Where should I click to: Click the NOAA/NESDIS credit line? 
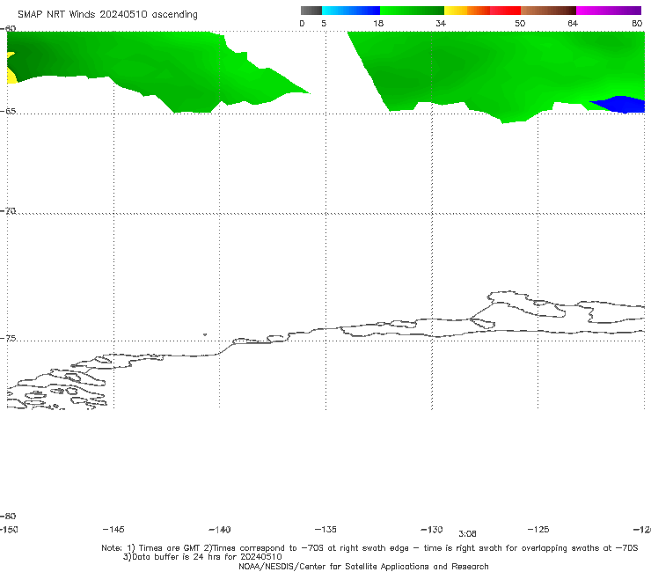point(363,567)
